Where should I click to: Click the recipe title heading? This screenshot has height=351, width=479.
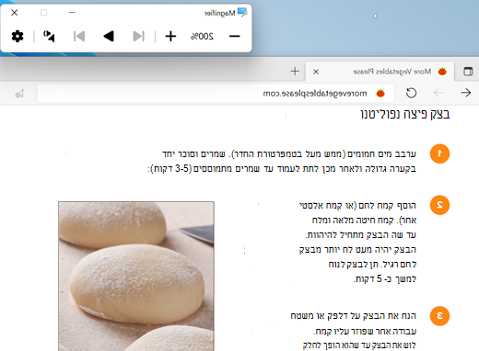pos(405,114)
